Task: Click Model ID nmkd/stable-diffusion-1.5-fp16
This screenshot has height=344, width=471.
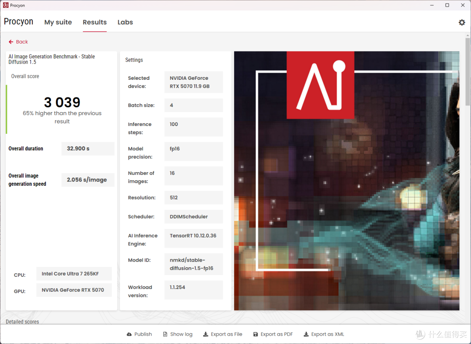Action: tap(194, 264)
